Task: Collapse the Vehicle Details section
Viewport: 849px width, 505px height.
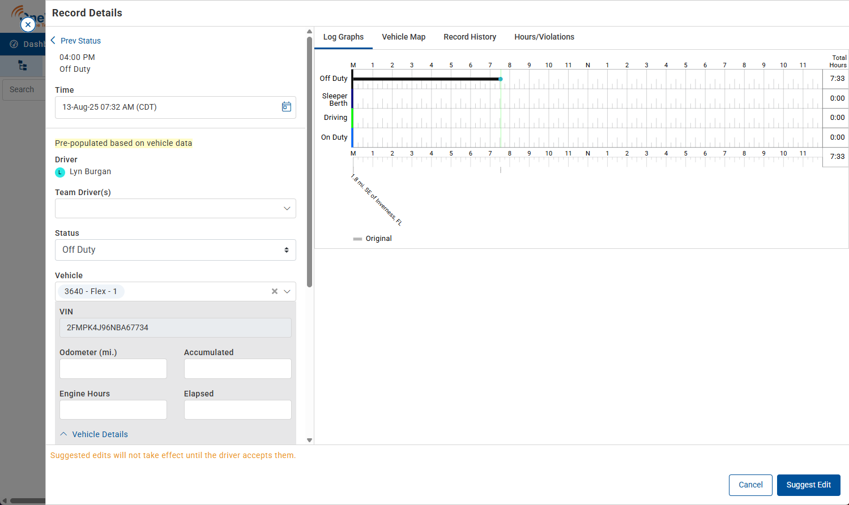Action: point(94,434)
